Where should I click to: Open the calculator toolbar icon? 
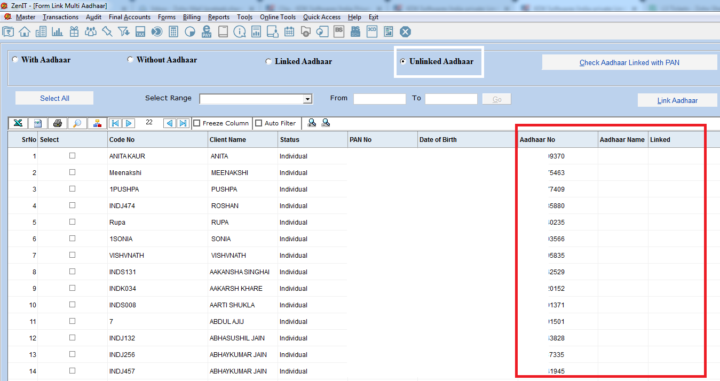173,31
